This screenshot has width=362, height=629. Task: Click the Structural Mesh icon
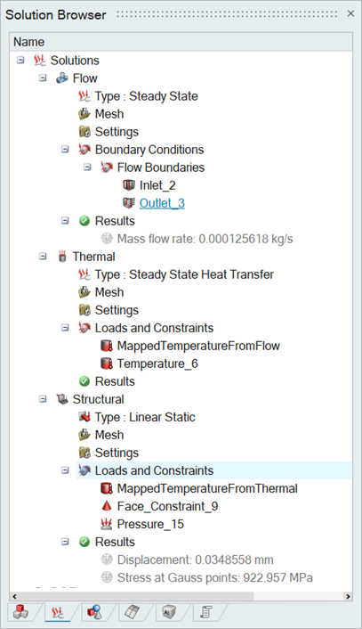pyautogui.click(x=84, y=435)
